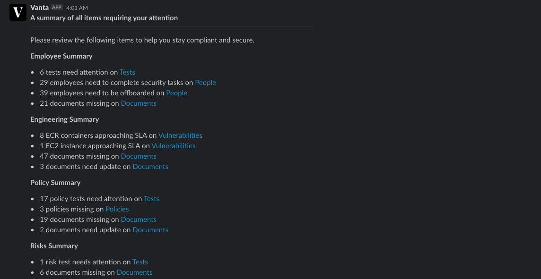This screenshot has width=541, height=279.
Task: Open the Vanta sender name
Action: tap(39, 8)
